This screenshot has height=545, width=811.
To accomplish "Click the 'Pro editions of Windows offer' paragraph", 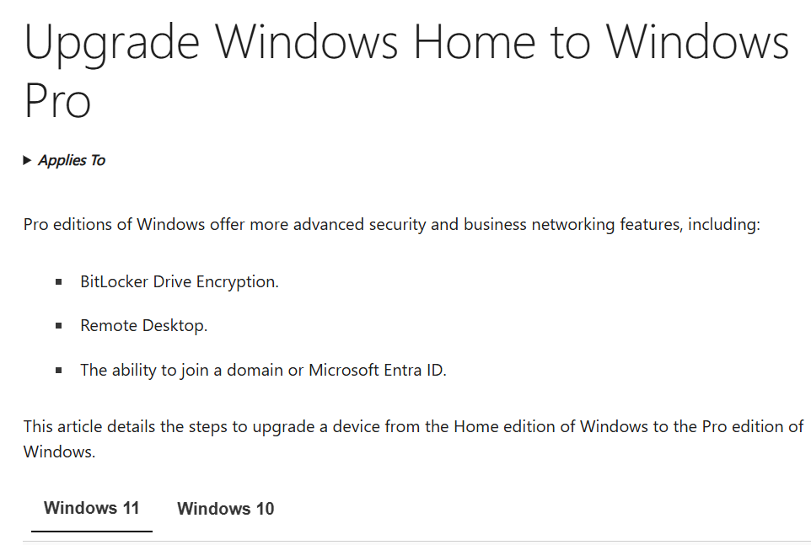I will 392,225.
